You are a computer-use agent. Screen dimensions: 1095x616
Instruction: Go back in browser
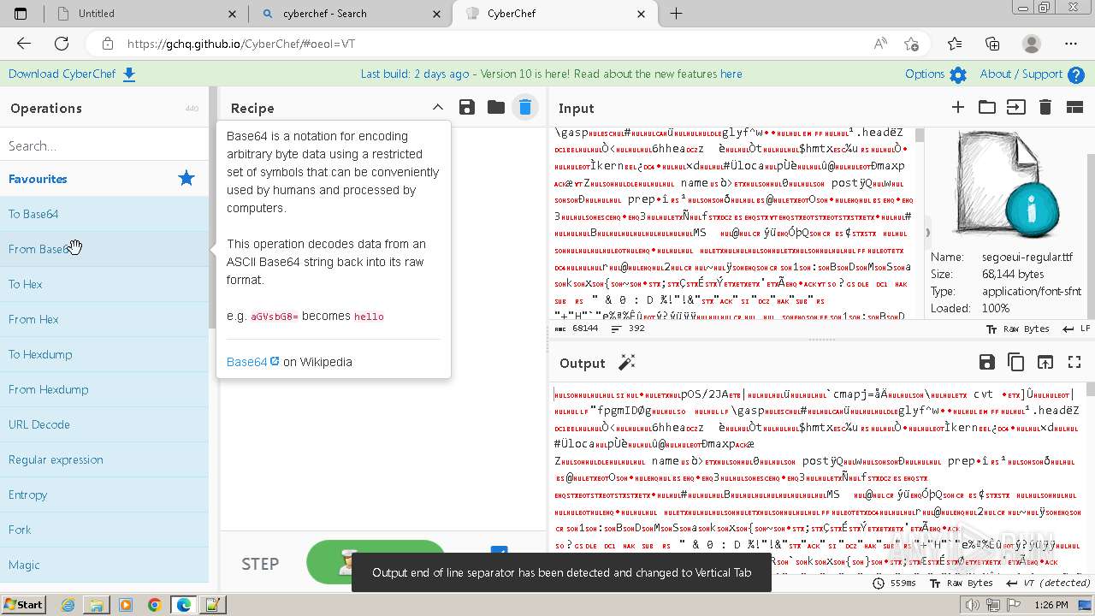24,44
